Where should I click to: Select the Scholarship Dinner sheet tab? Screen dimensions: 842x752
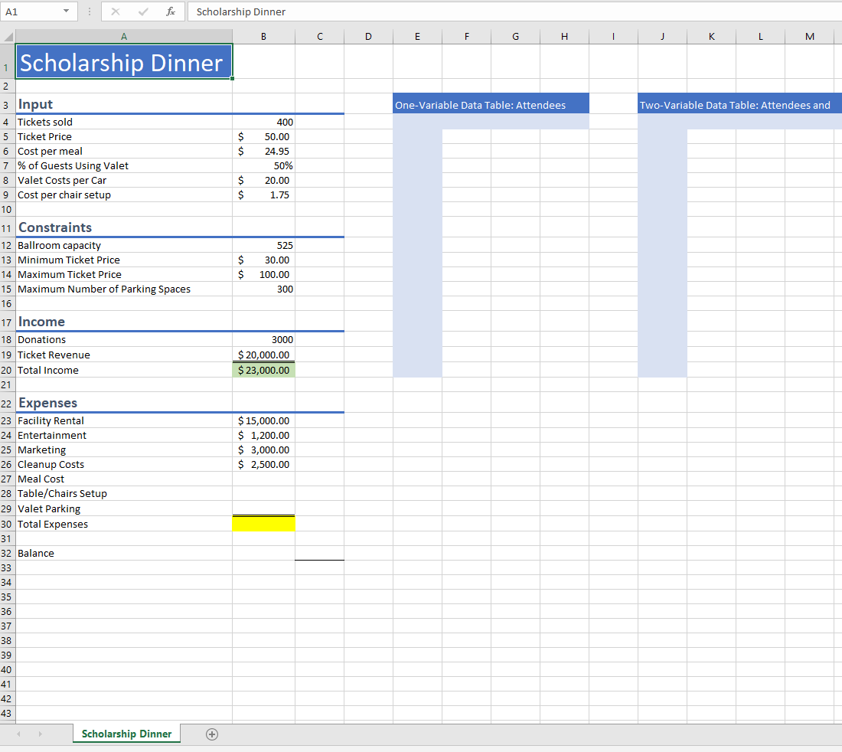(x=127, y=734)
